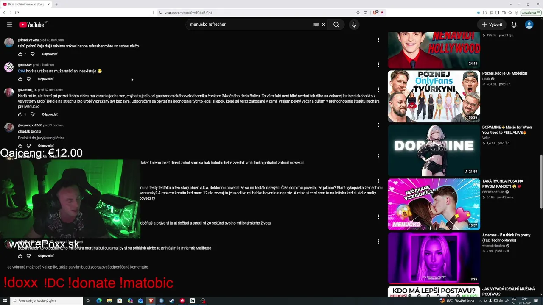Click the Windows taskbar search box
This screenshot has width=543, height=305.
(x=47, y=301)
